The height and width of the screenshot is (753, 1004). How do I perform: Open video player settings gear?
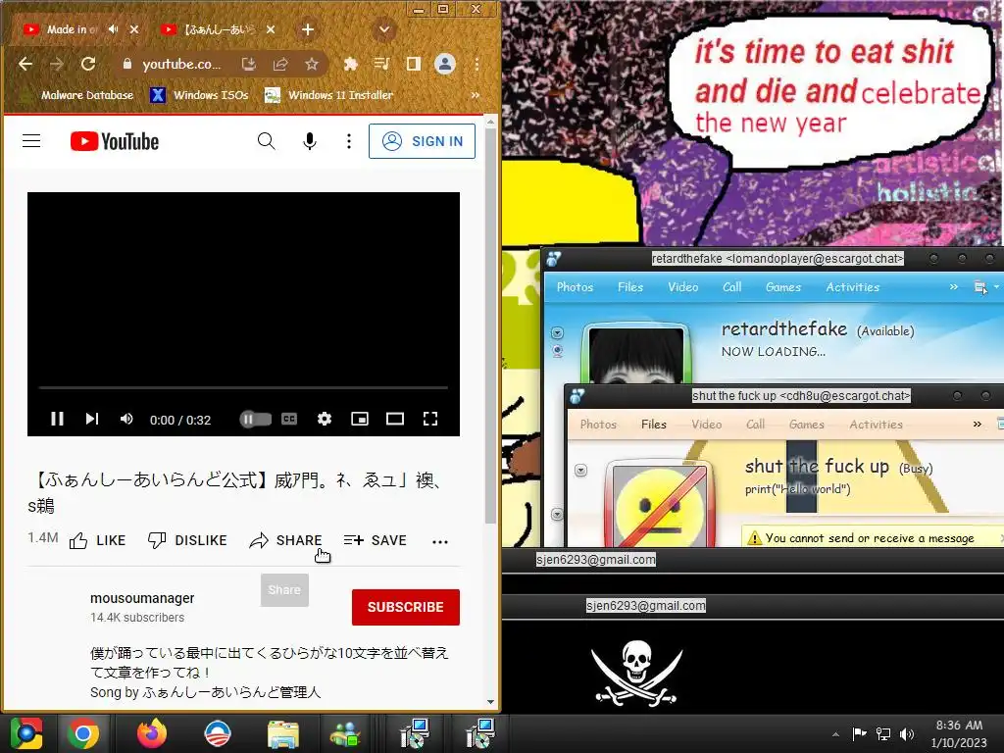coord(325,419)
